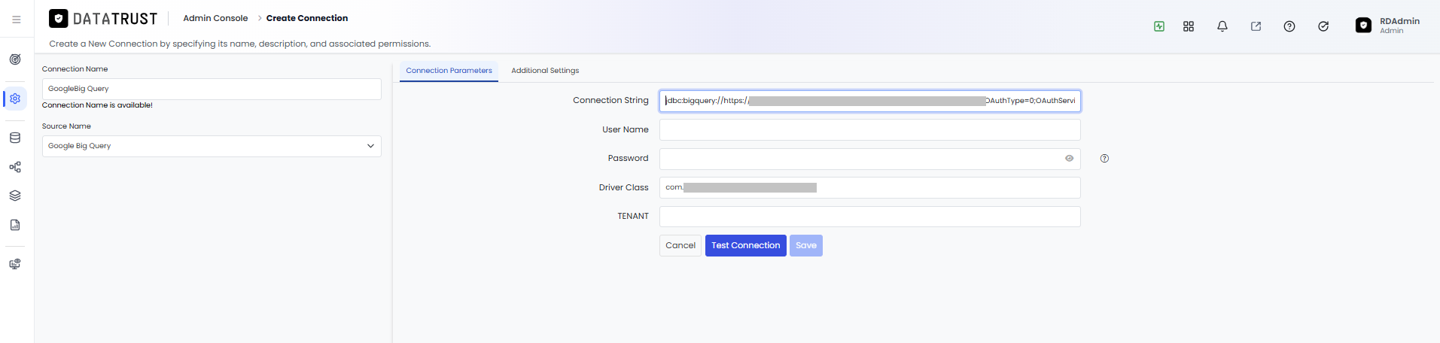Open the layers stack sidebar icon
Viewport: 1440px width, 343px height.
click(15, 196)
